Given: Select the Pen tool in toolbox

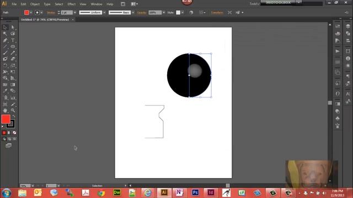Looking at the screenshot, I should (x=5, y=40).
